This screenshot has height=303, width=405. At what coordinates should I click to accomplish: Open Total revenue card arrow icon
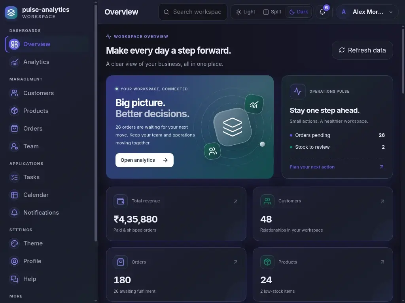pos(236,201)
